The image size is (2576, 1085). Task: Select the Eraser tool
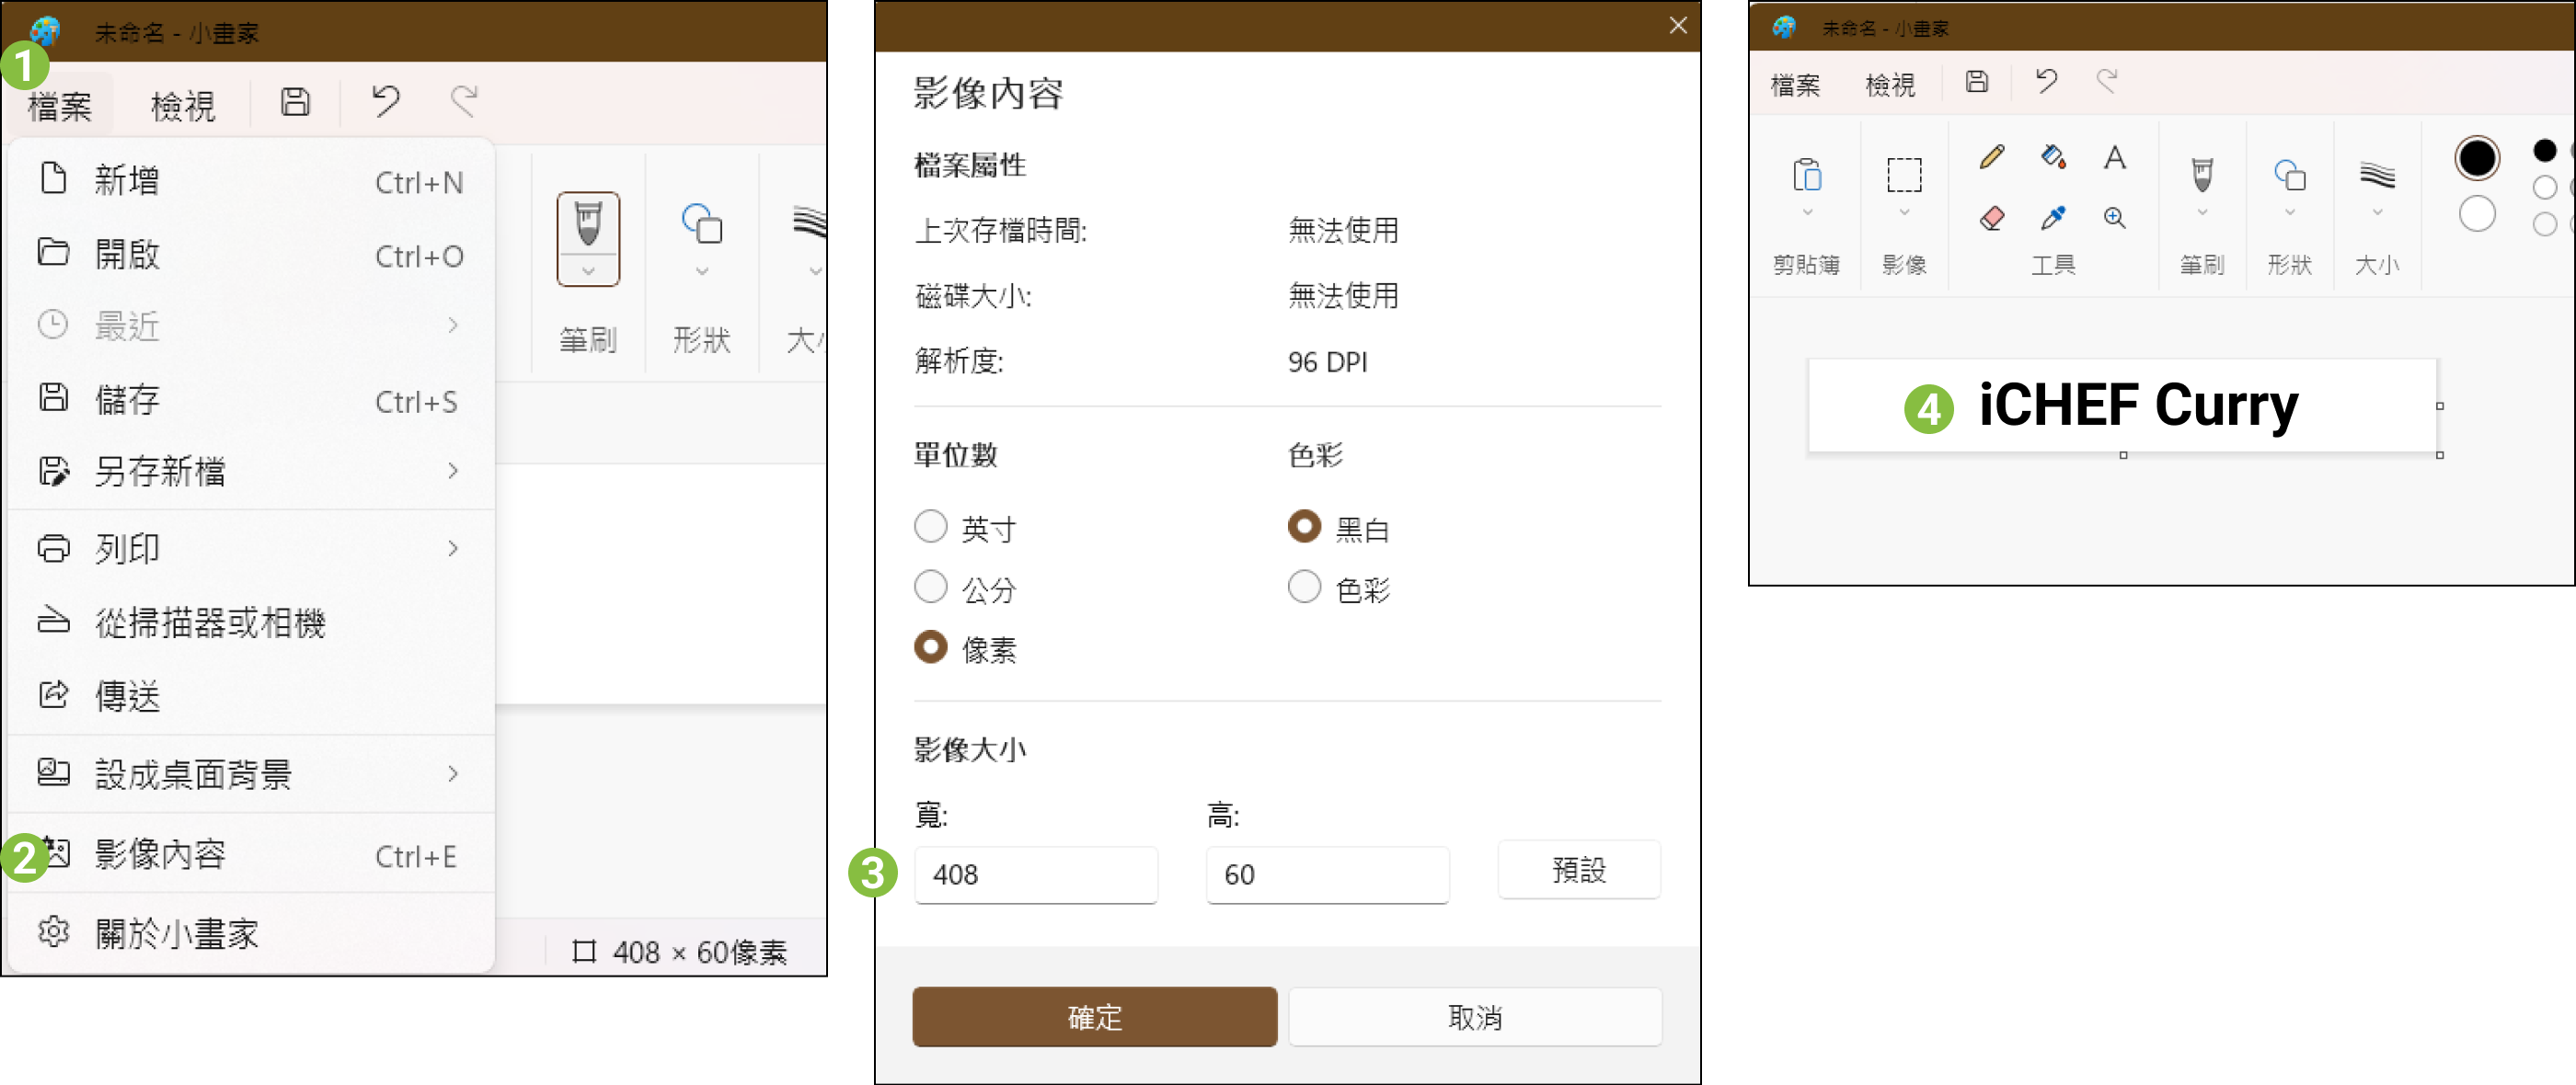click(1991, 218)
